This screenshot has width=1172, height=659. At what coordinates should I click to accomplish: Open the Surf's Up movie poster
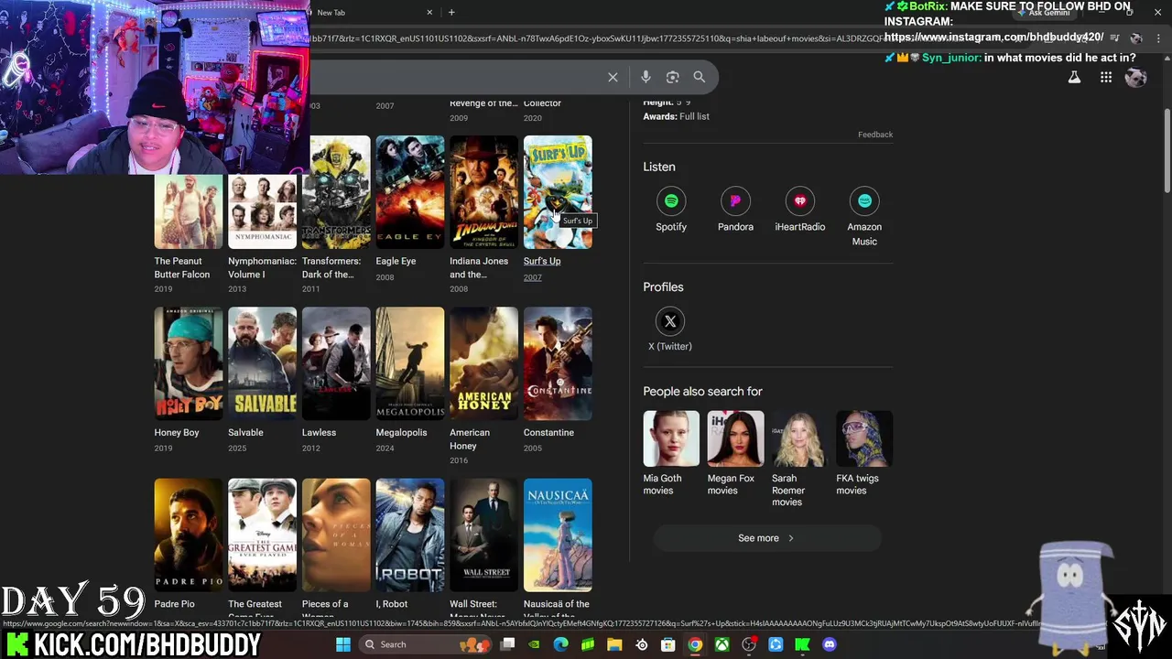point(558,192)
